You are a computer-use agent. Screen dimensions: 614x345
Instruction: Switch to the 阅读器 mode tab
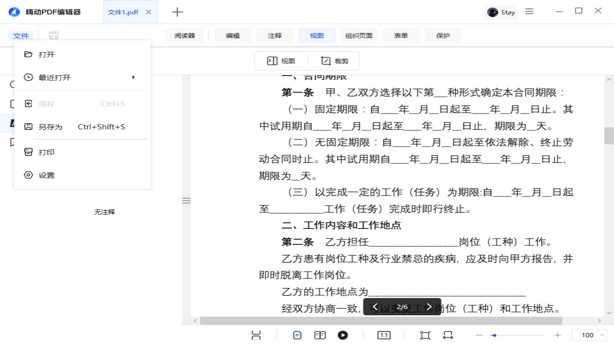click(185, 35)
